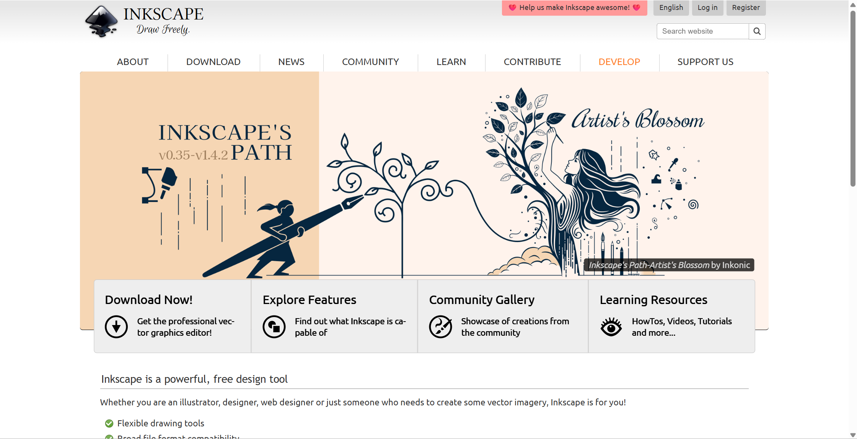
Task: Click green checkmark beside Flexible drawing tools
Action: [109, 423]
